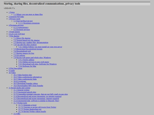The image size is (154, 115).
Task: Open '11.7.2 Viewing or saving old tweets from Twitter'
Action: tap(37, 107)
